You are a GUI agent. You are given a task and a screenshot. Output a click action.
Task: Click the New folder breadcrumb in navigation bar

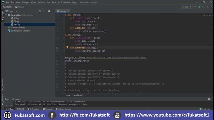coord(7,7)
